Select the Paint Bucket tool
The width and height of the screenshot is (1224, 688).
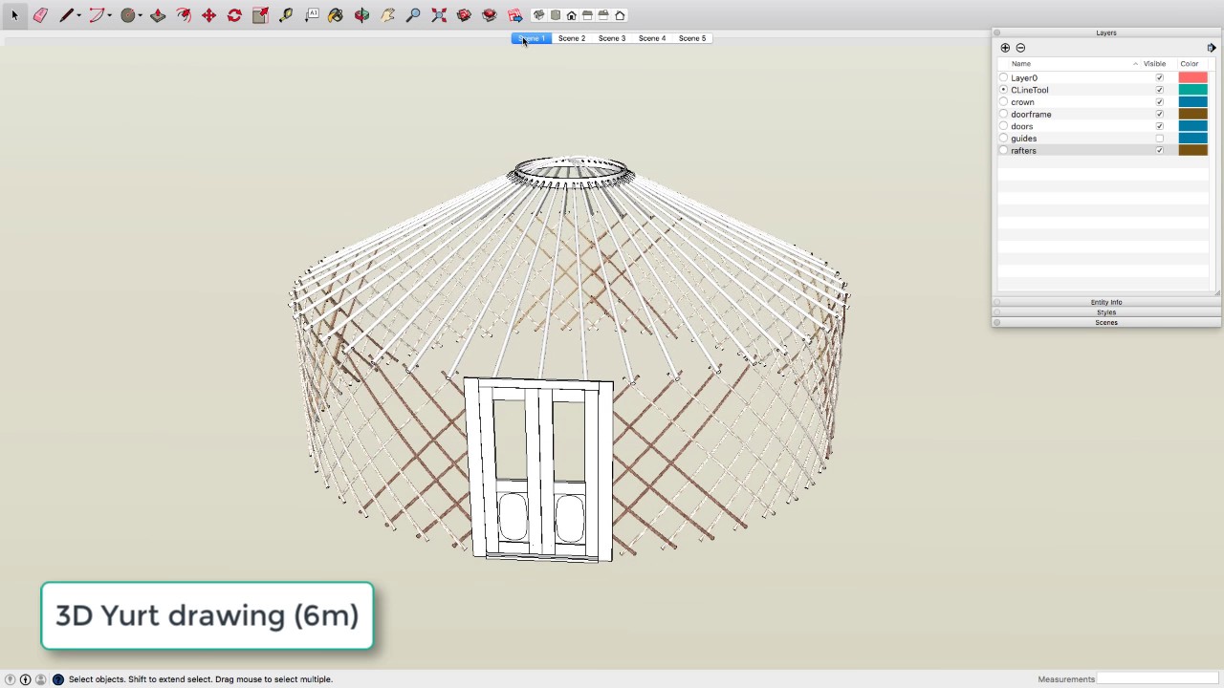338,14
